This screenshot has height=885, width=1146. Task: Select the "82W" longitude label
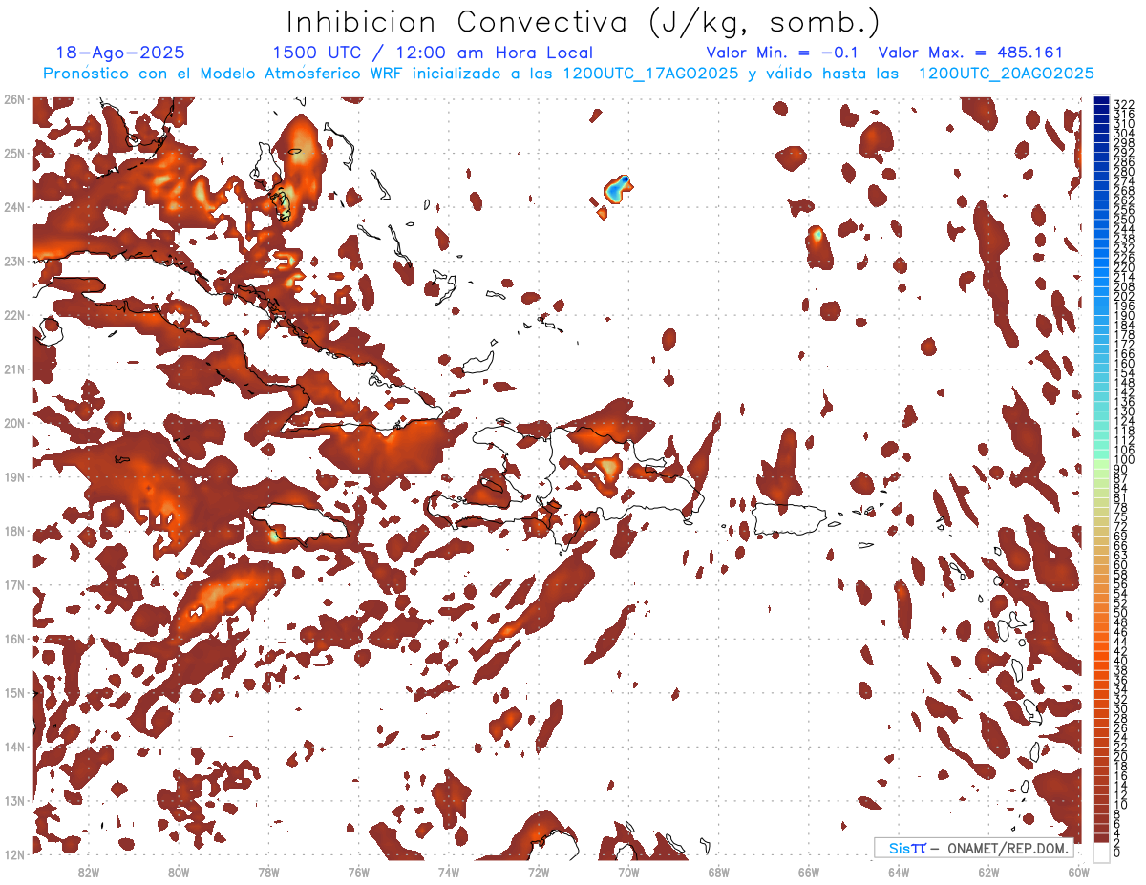tap(89, 873)
